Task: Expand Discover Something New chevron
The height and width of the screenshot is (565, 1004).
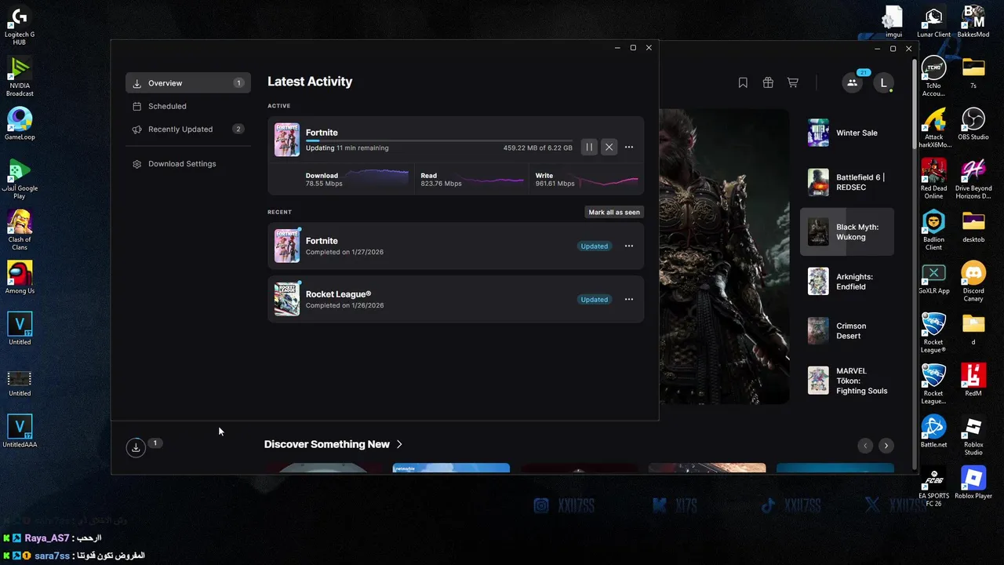Action: (399, 444)
